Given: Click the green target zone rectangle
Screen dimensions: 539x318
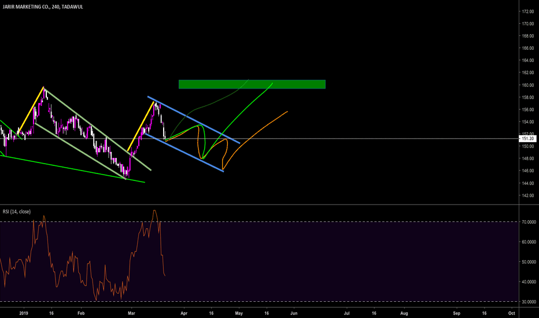Looking at the screenshot, I should [x=252, y=84].
